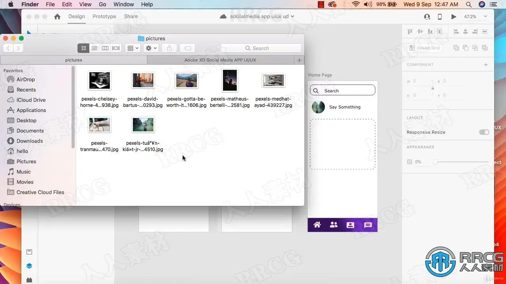This screenshot has height=284, width=506.
Task: Open the mobile device preview icon
Action: click(x=440, y=17)
